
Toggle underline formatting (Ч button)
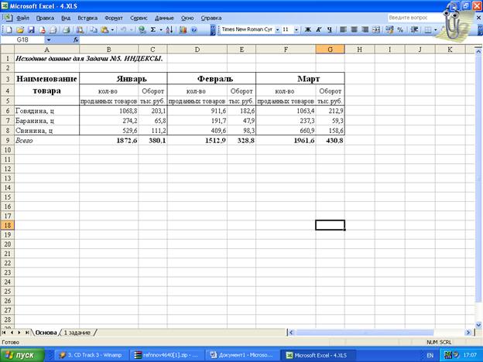(x=329, y=29)
